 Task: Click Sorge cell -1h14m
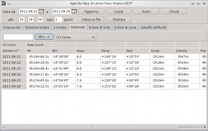point(163,57)
